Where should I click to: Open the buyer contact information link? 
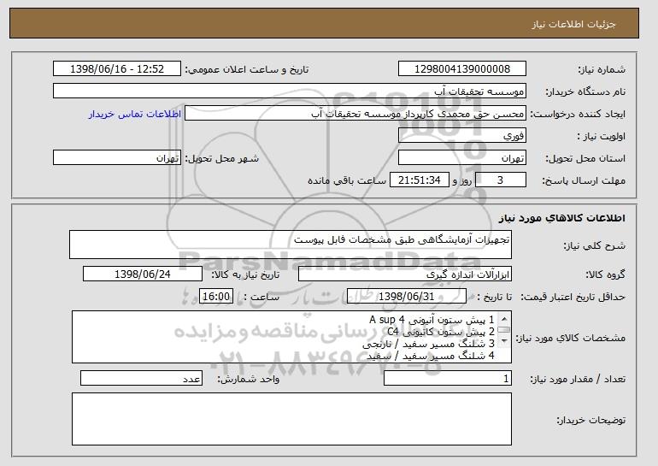pos(135,114)
